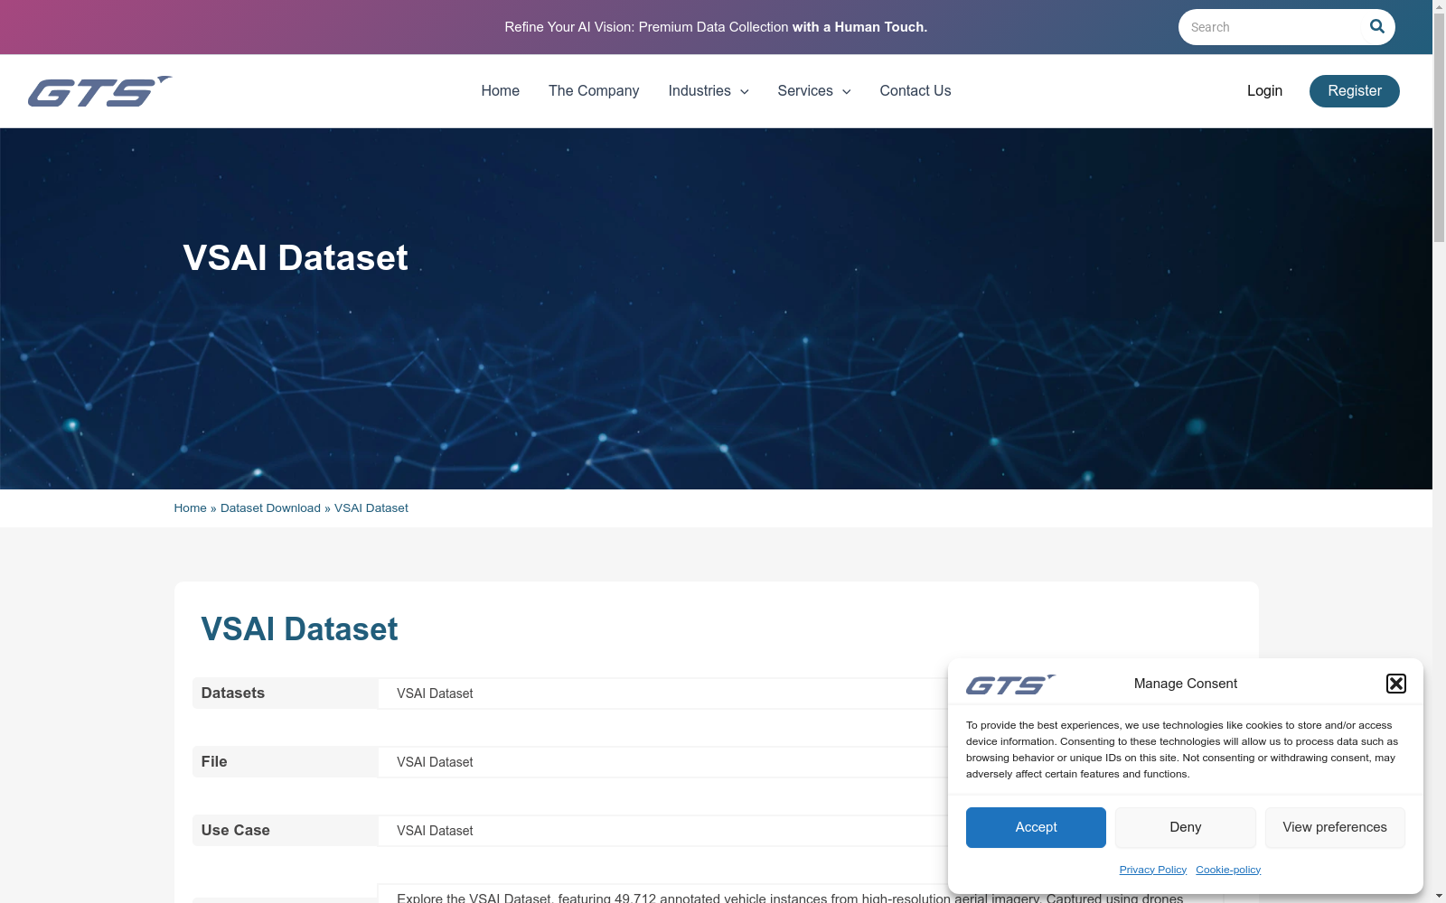This screenshot has height=903, width=1446.
Task: Click the Datasets row label
Action: click(x=232, y=694)
